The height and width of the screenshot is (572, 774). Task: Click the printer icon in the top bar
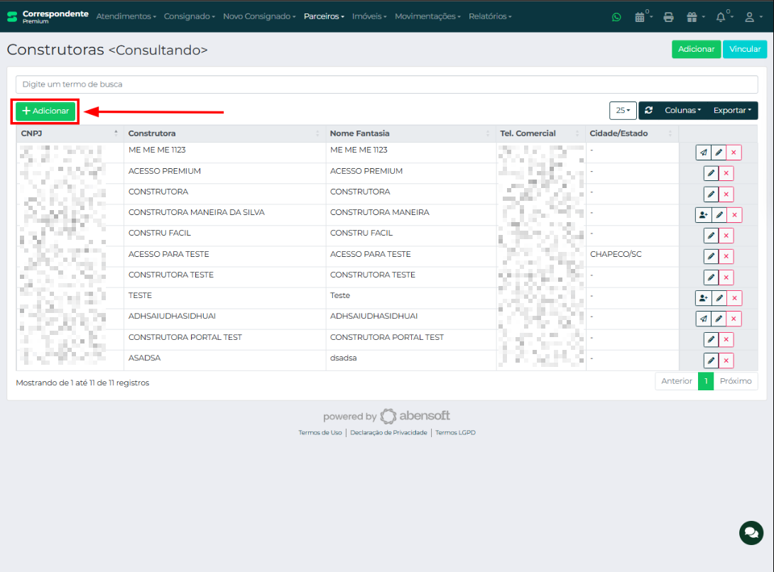tap(668, 17)
